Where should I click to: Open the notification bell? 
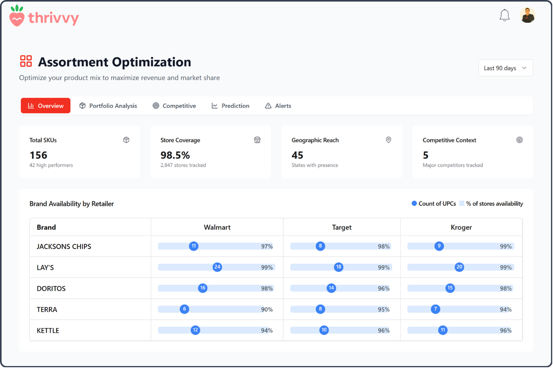(504, 15)
